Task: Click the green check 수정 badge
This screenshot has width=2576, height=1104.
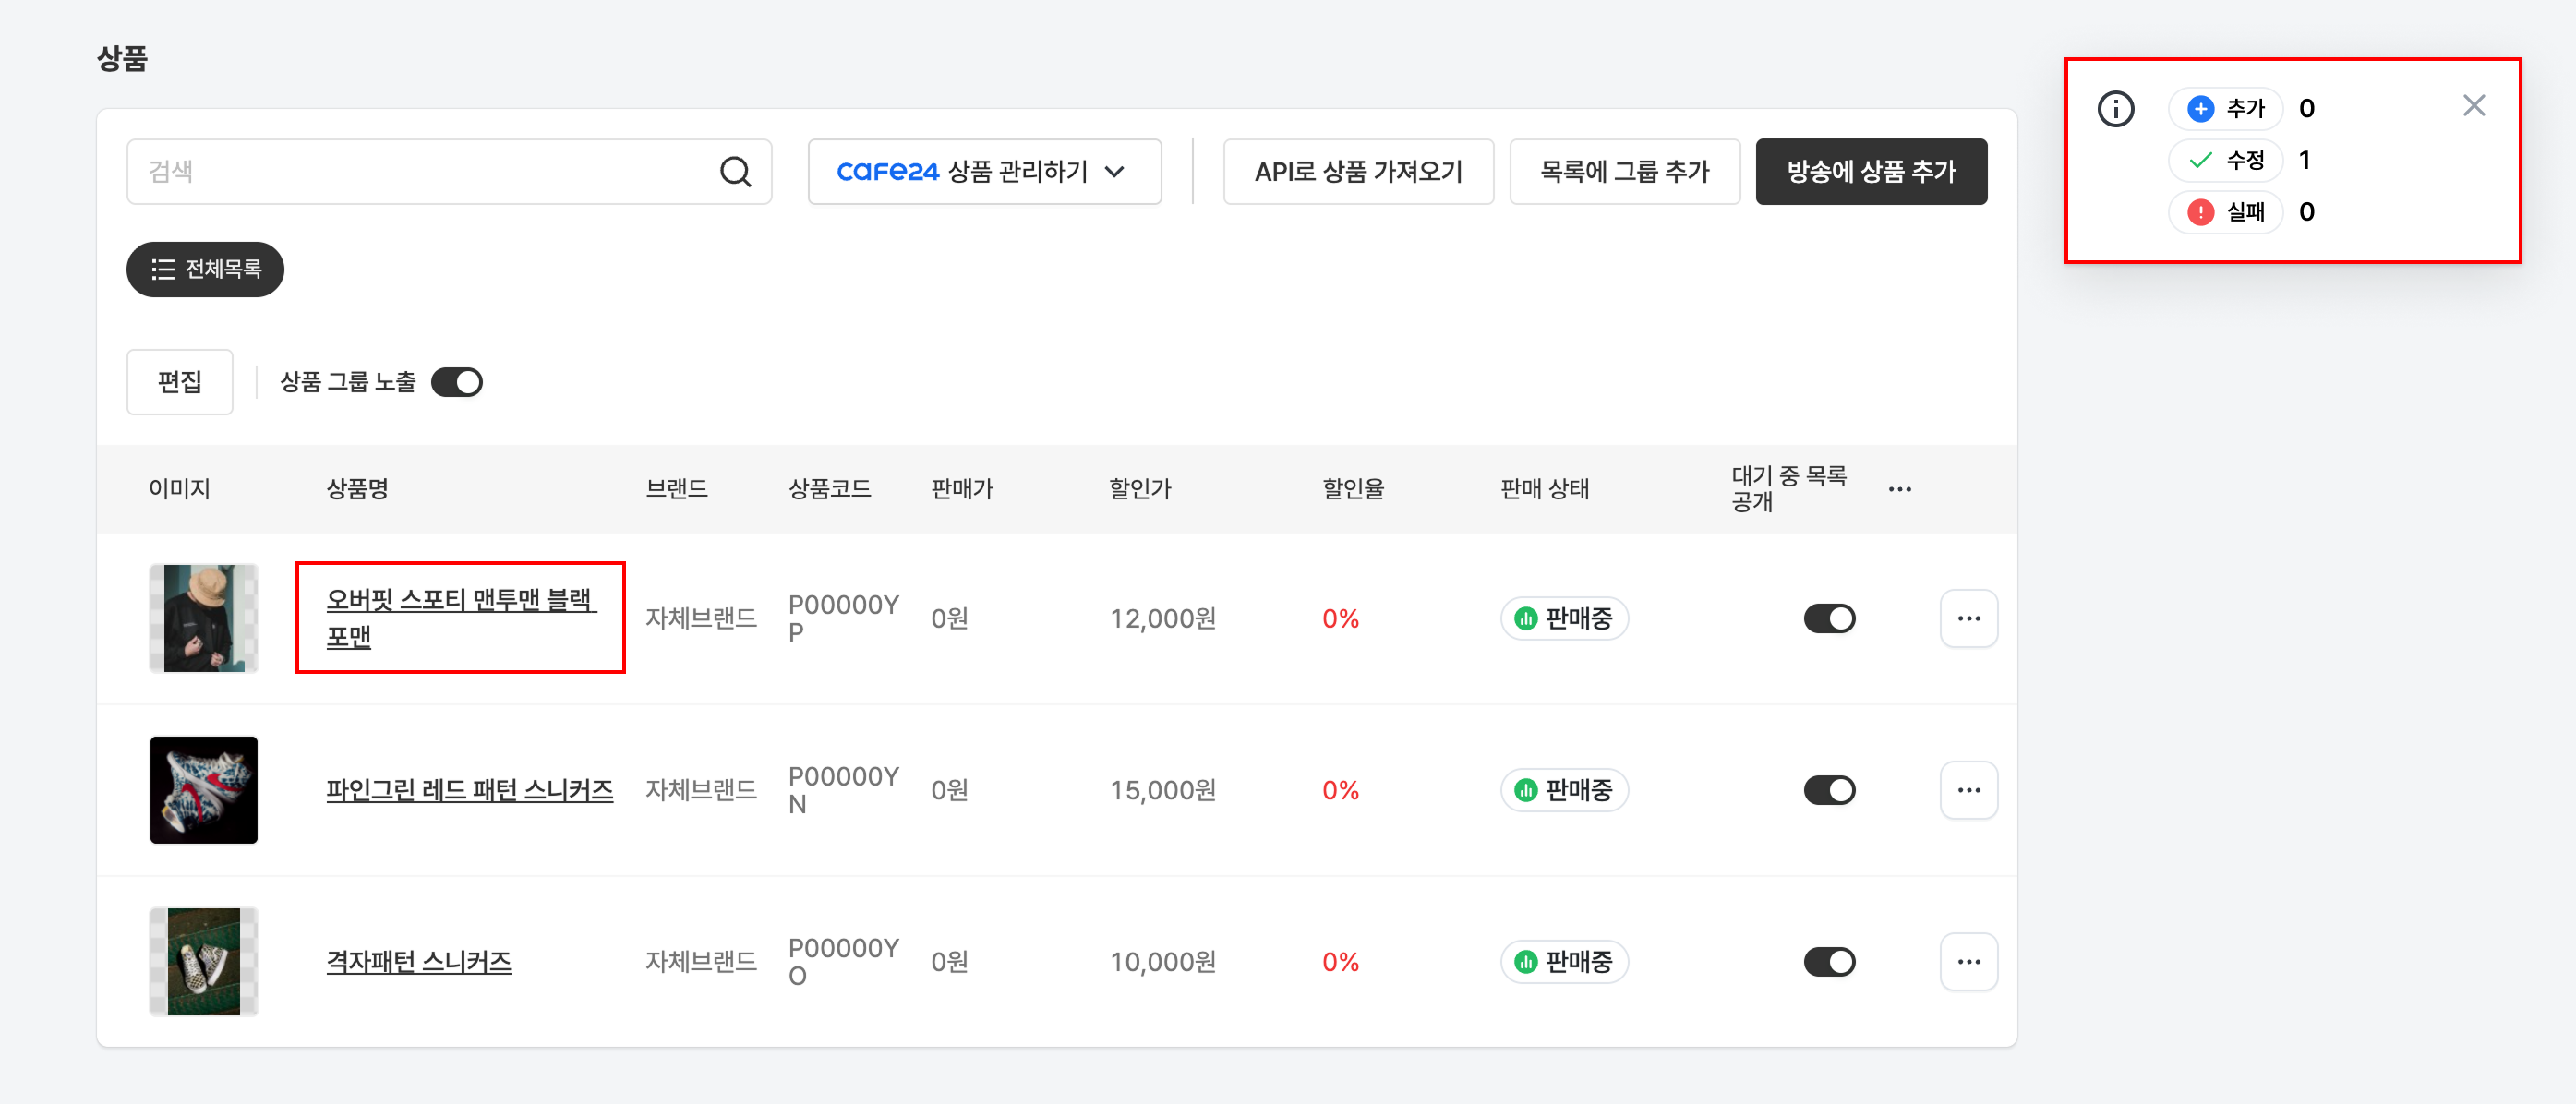Action: pyautogui.click(x=2224, y=160)
